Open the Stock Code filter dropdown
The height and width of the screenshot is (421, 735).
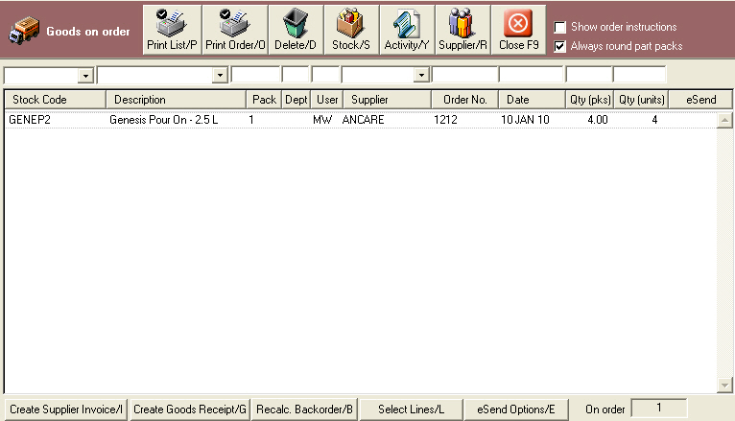tap(85, 76)
